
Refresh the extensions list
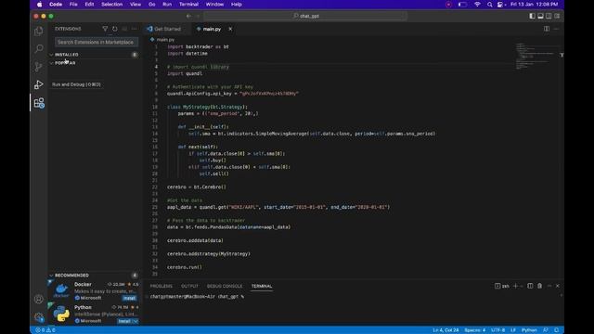115,29
